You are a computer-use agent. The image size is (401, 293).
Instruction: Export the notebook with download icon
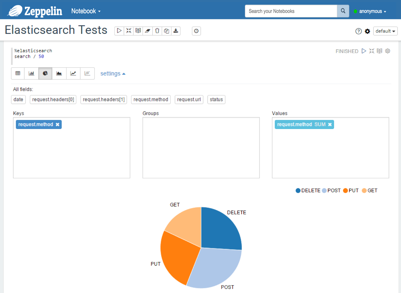click(176, 31)
